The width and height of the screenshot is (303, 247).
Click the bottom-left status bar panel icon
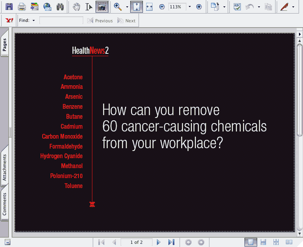(x=7, y=242)
